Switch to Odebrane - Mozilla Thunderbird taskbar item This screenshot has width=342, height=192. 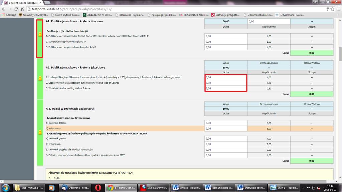[x=75, y=188]
